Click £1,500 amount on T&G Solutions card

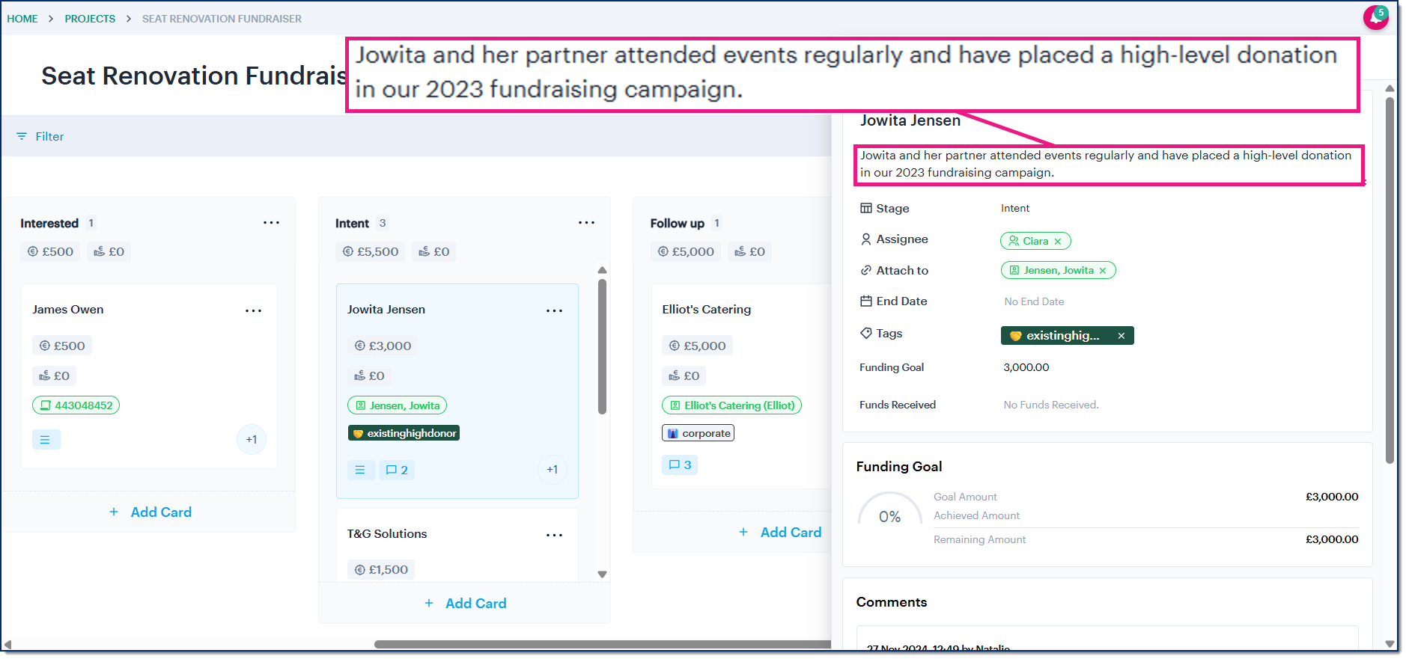[382, 569]
